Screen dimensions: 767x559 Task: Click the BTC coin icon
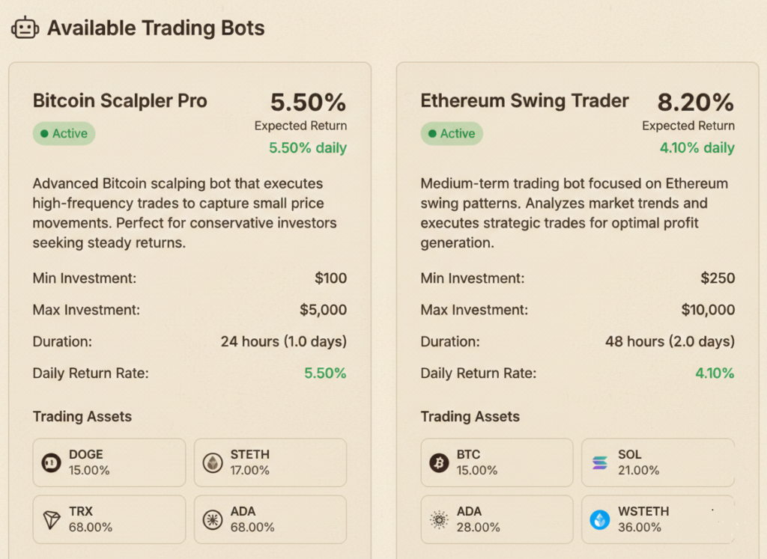438,462
